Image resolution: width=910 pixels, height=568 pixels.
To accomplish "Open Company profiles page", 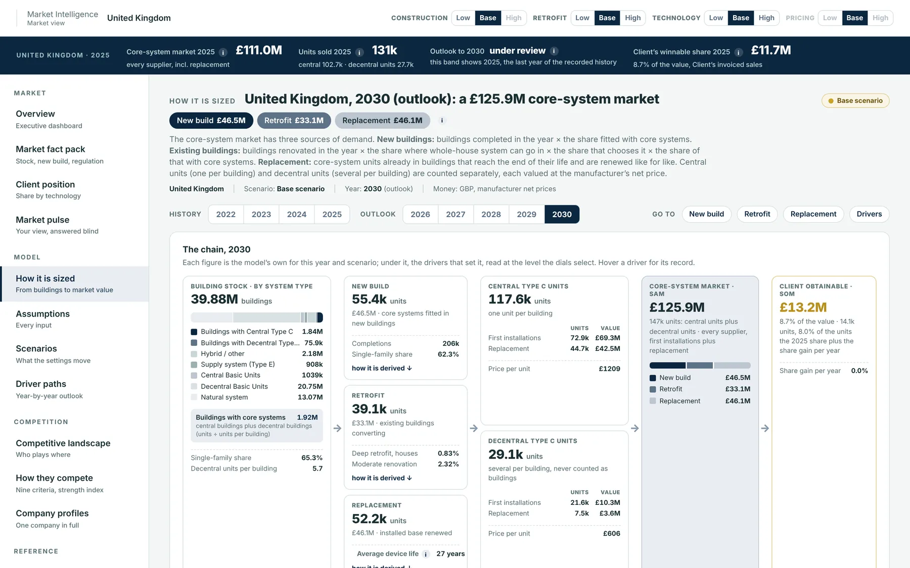I will (74, 519).
